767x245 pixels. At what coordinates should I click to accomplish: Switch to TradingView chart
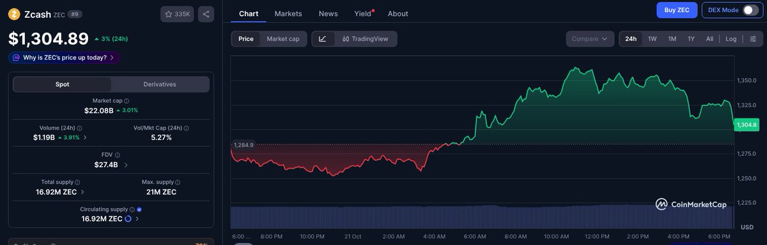[x=365, y=39]
